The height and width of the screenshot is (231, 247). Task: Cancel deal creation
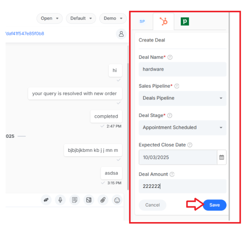(x=152, y=205)
